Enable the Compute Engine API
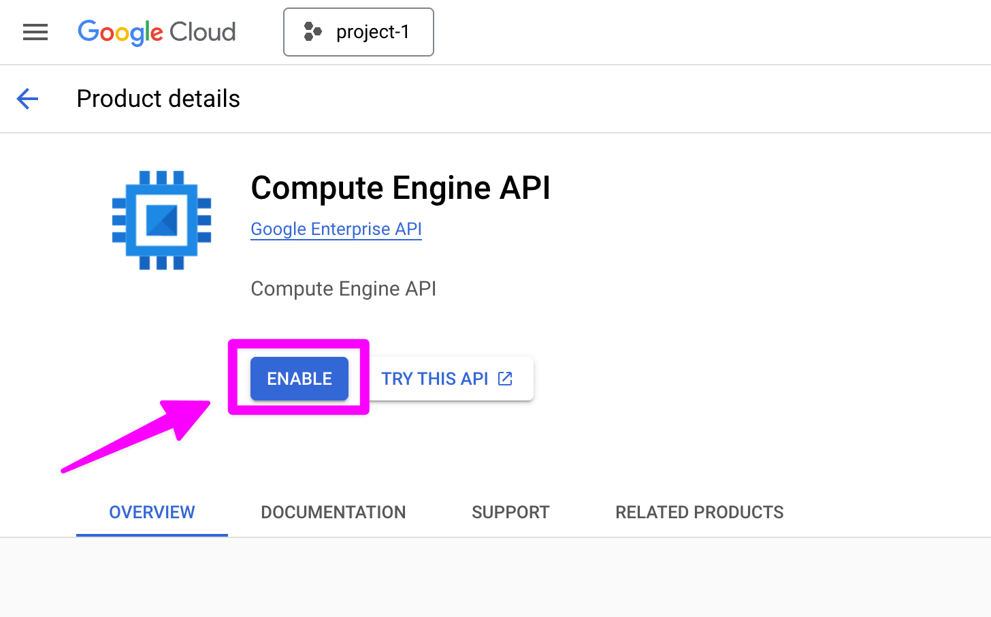 [299, 379]
